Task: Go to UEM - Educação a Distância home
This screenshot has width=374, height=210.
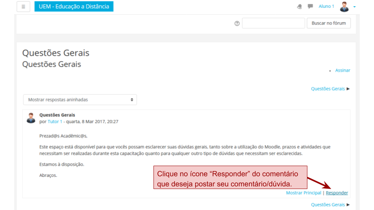Action: coord(74,7)
